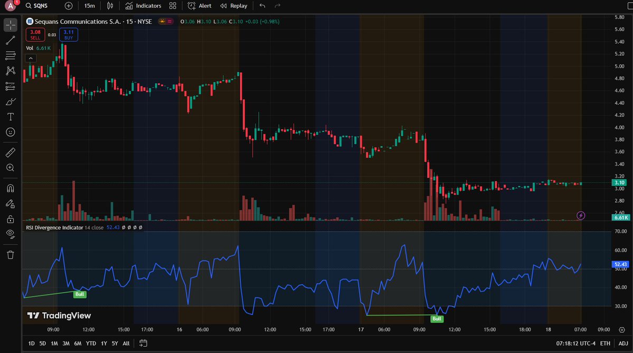Click the red 3.08 SELL button

(x=35, y=35)
